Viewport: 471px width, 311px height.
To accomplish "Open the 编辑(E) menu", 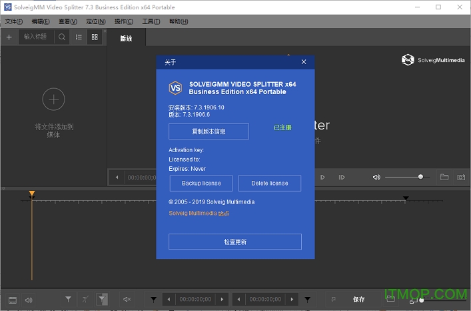I will pos(41,21).
